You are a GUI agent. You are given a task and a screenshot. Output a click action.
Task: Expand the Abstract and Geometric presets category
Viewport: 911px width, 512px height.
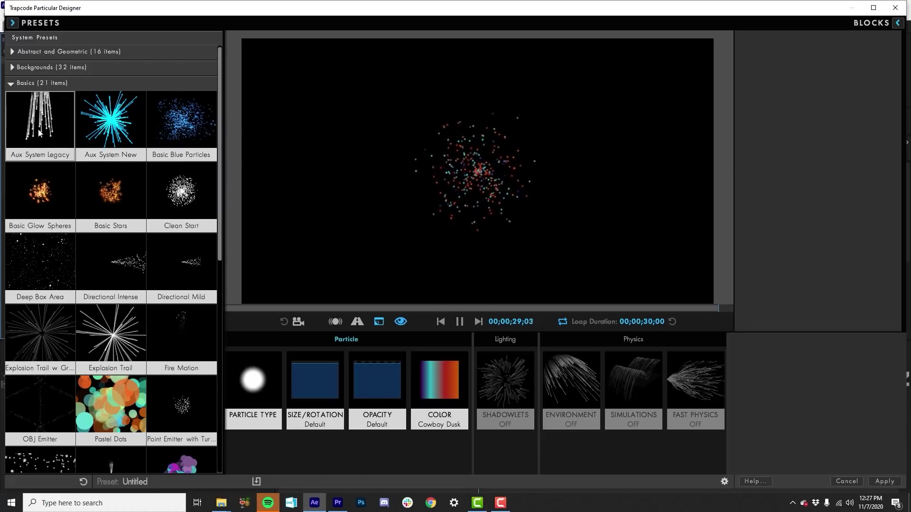coord(69,51)
